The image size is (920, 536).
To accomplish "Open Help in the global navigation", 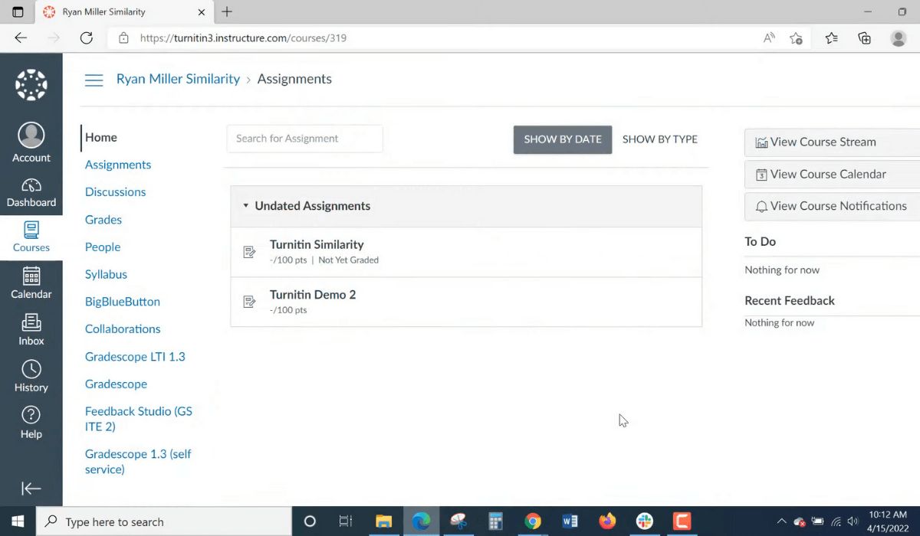I will tap(31, 423).
